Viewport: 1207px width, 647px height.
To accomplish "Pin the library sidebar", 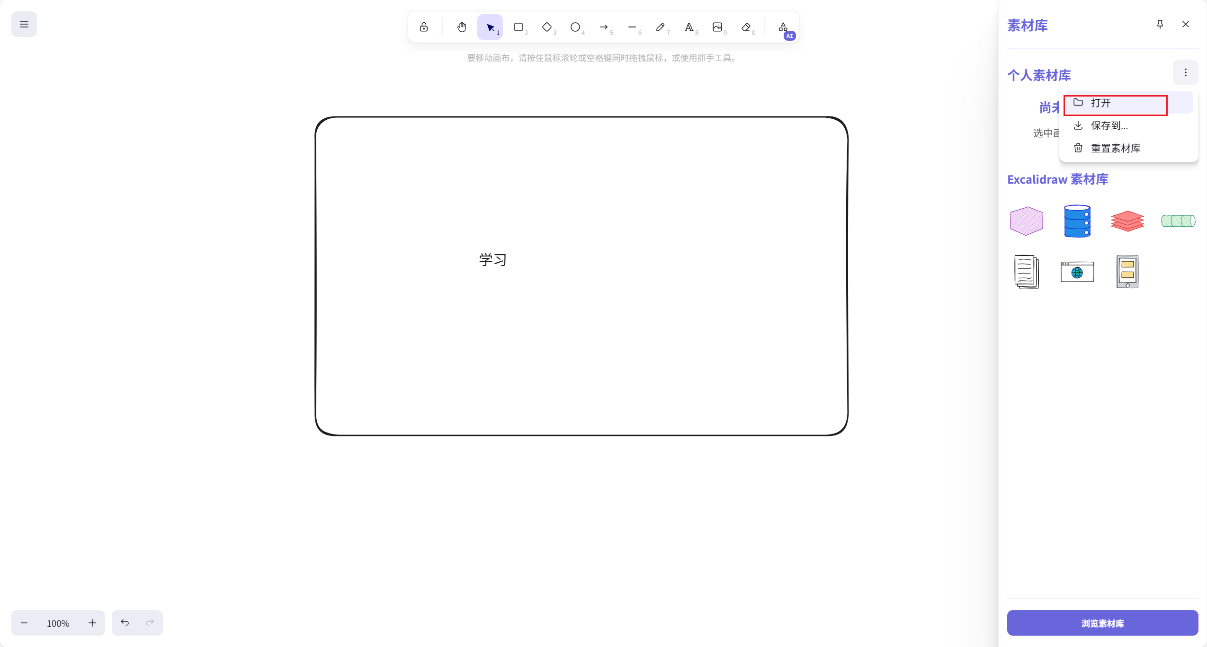I will click(x=1160, y=24).
